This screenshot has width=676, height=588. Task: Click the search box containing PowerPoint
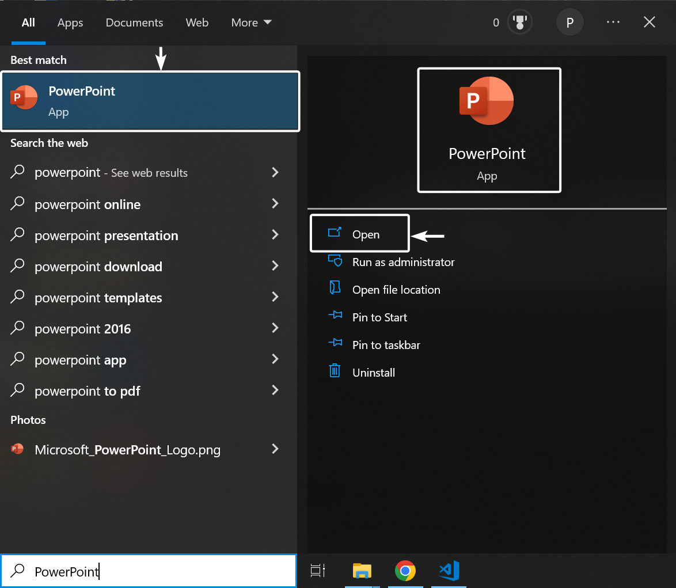tap(155, 571)
